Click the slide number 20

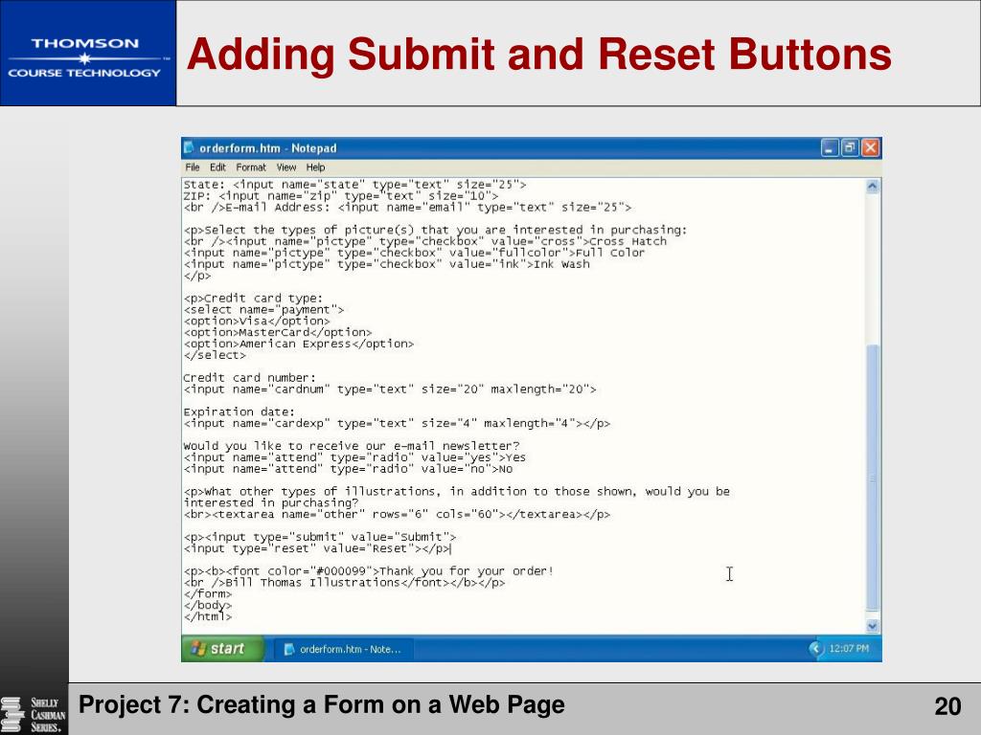point(947,707)
